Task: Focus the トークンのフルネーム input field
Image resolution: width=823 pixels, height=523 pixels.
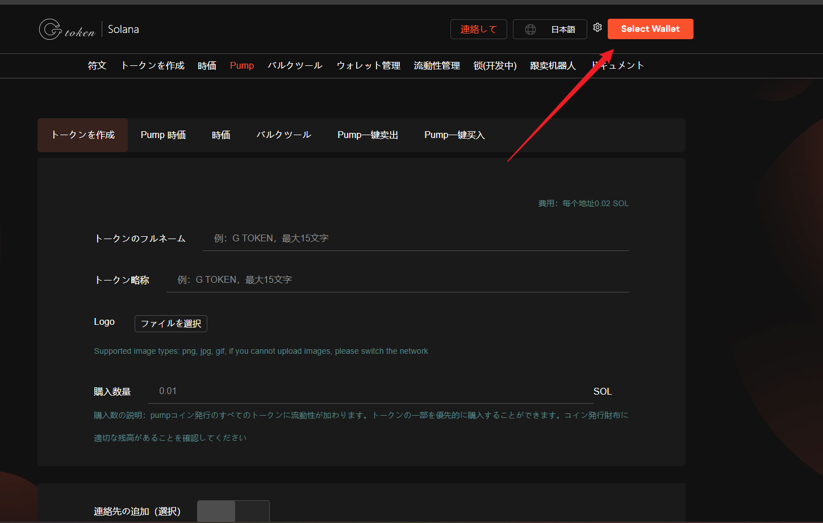Action: point(415,239)
